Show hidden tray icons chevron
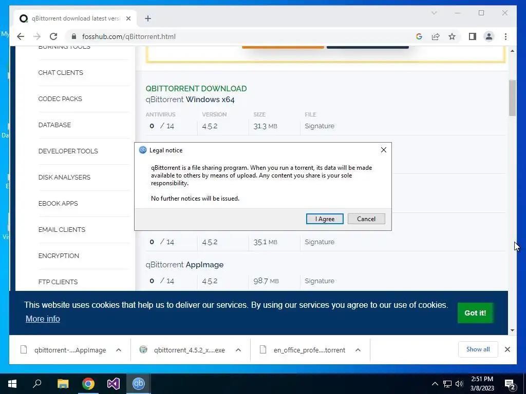526x394 pixels. pyautogui.click(x=435, y=384)
